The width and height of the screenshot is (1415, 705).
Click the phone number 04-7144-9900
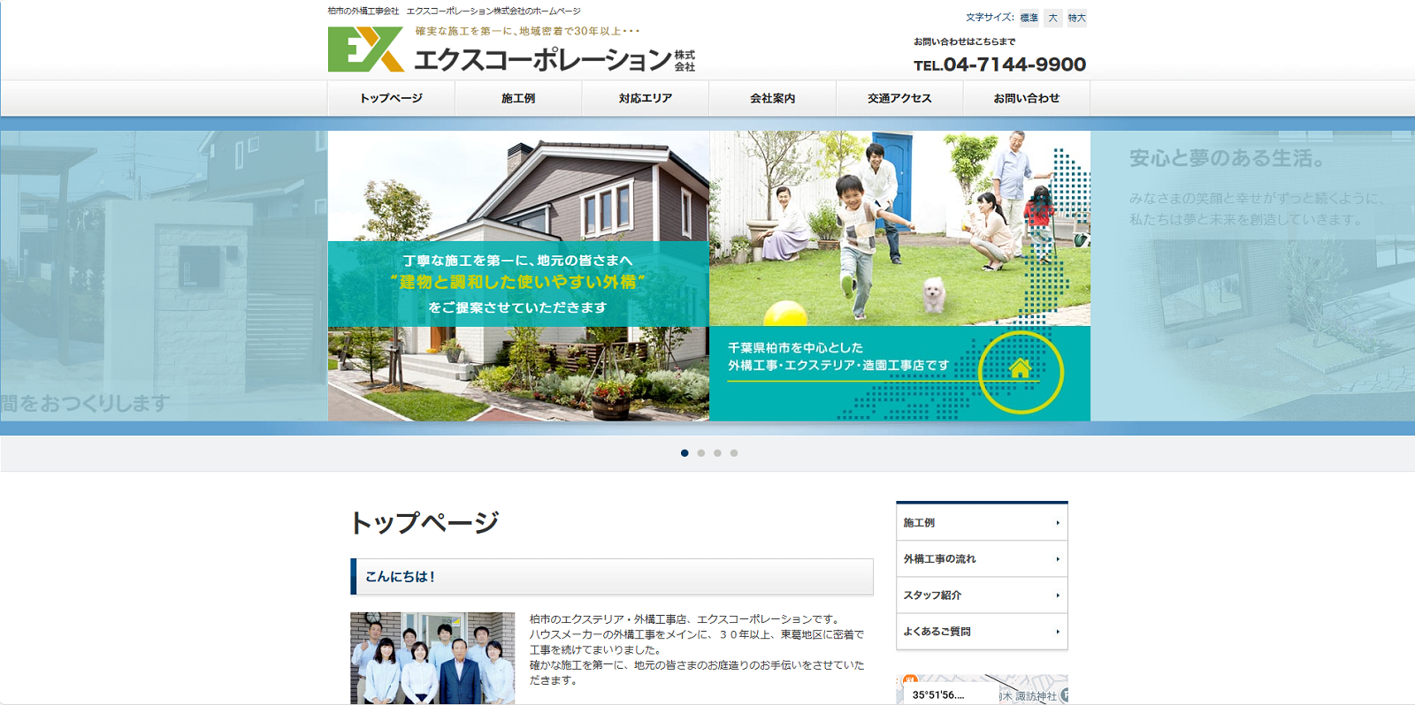click(1014, 64)
